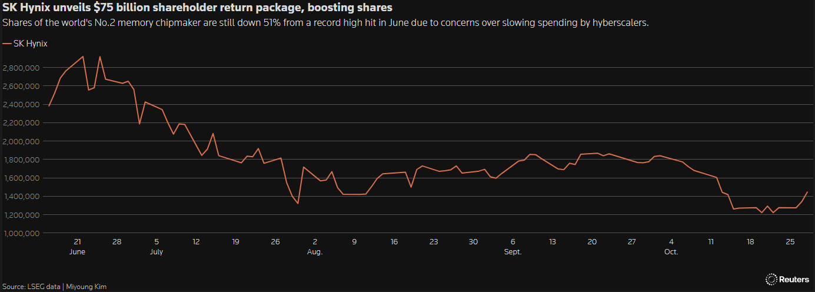Click the 2,600,000 y-axis label
The height and width of the screenshot is (292, 815).
(x=21, y=86)
